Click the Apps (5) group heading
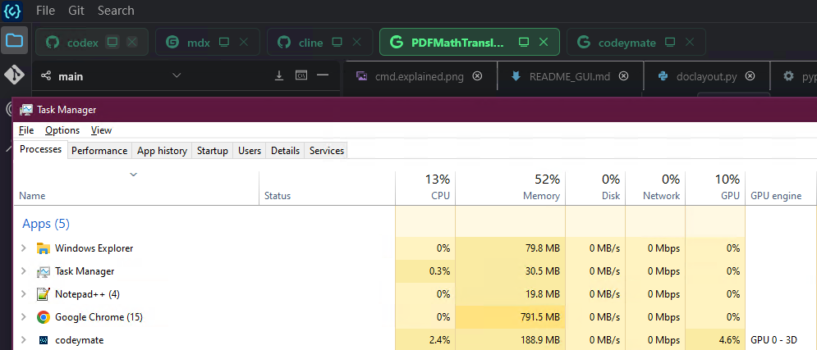This screenshot has width=817, height=350. pos(46,224)
